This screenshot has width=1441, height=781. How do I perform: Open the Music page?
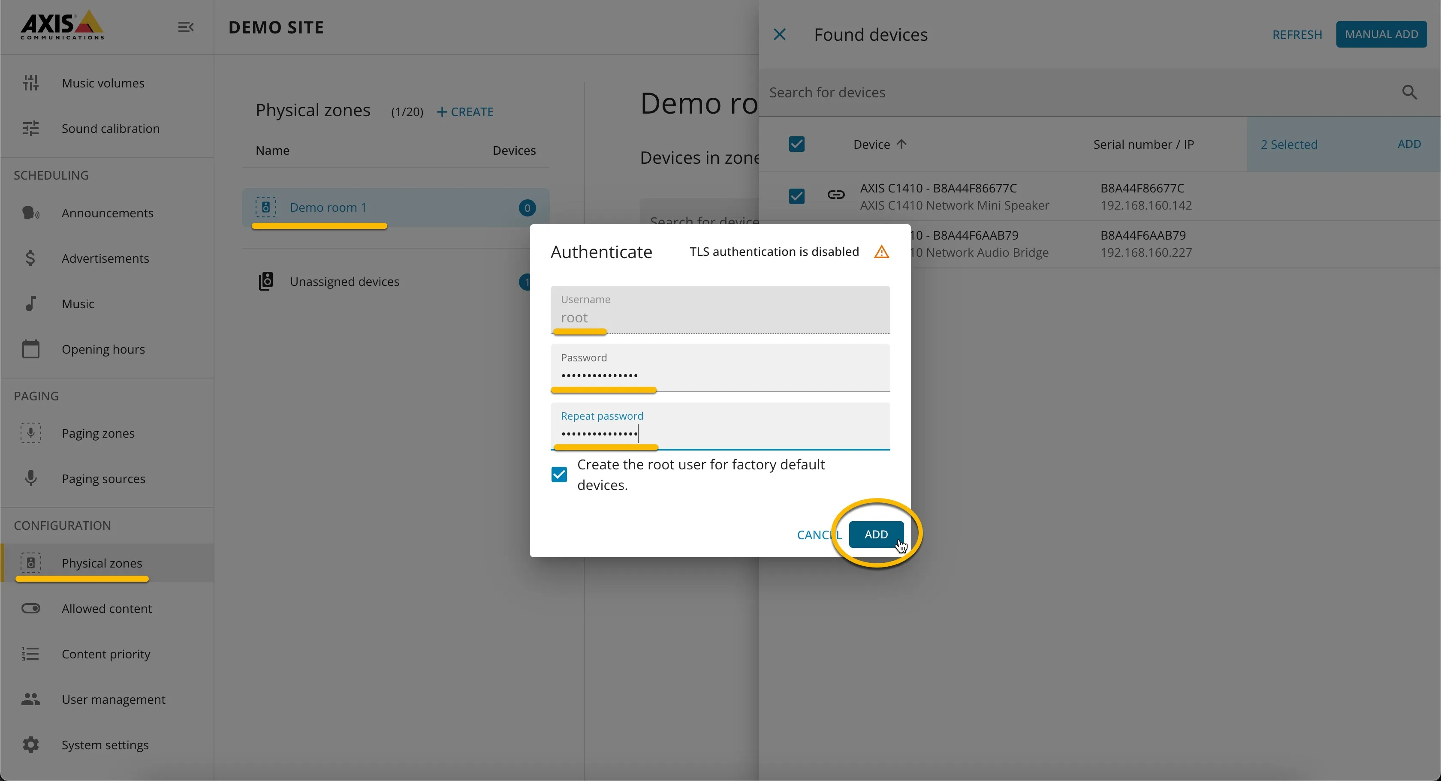tap(78, 303)
